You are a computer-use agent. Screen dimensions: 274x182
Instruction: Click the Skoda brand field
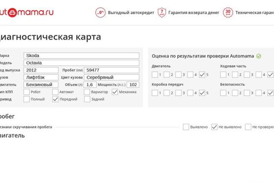point(81,56)
